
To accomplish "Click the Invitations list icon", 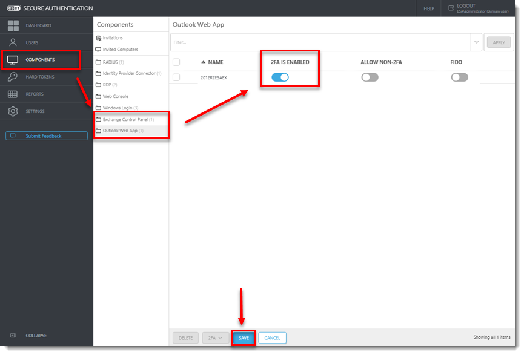I will [99, 38].
